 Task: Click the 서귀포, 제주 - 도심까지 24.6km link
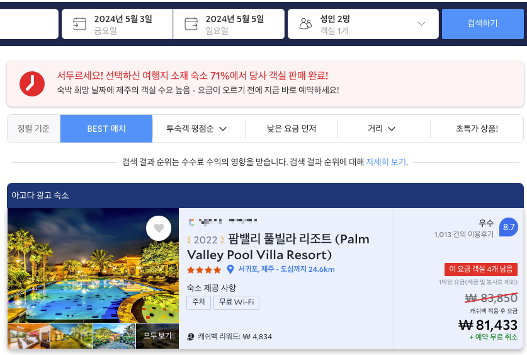(x=286, y=269)
